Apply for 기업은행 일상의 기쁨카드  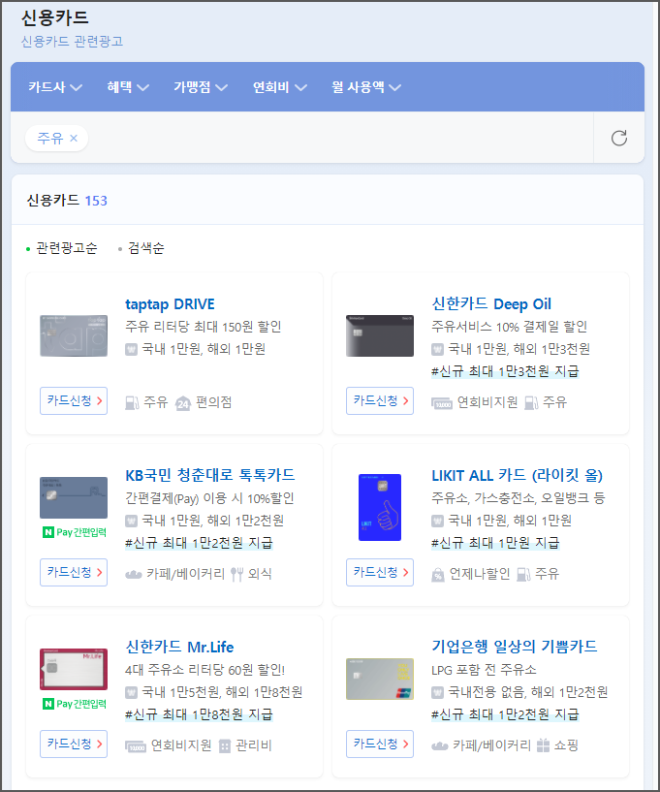[380, 744]
